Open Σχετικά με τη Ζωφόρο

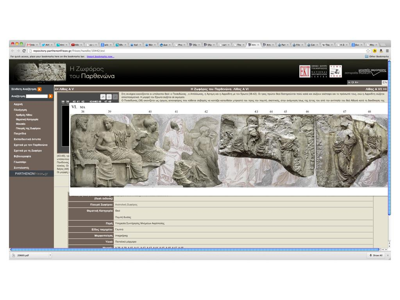(x=28, y=150)
